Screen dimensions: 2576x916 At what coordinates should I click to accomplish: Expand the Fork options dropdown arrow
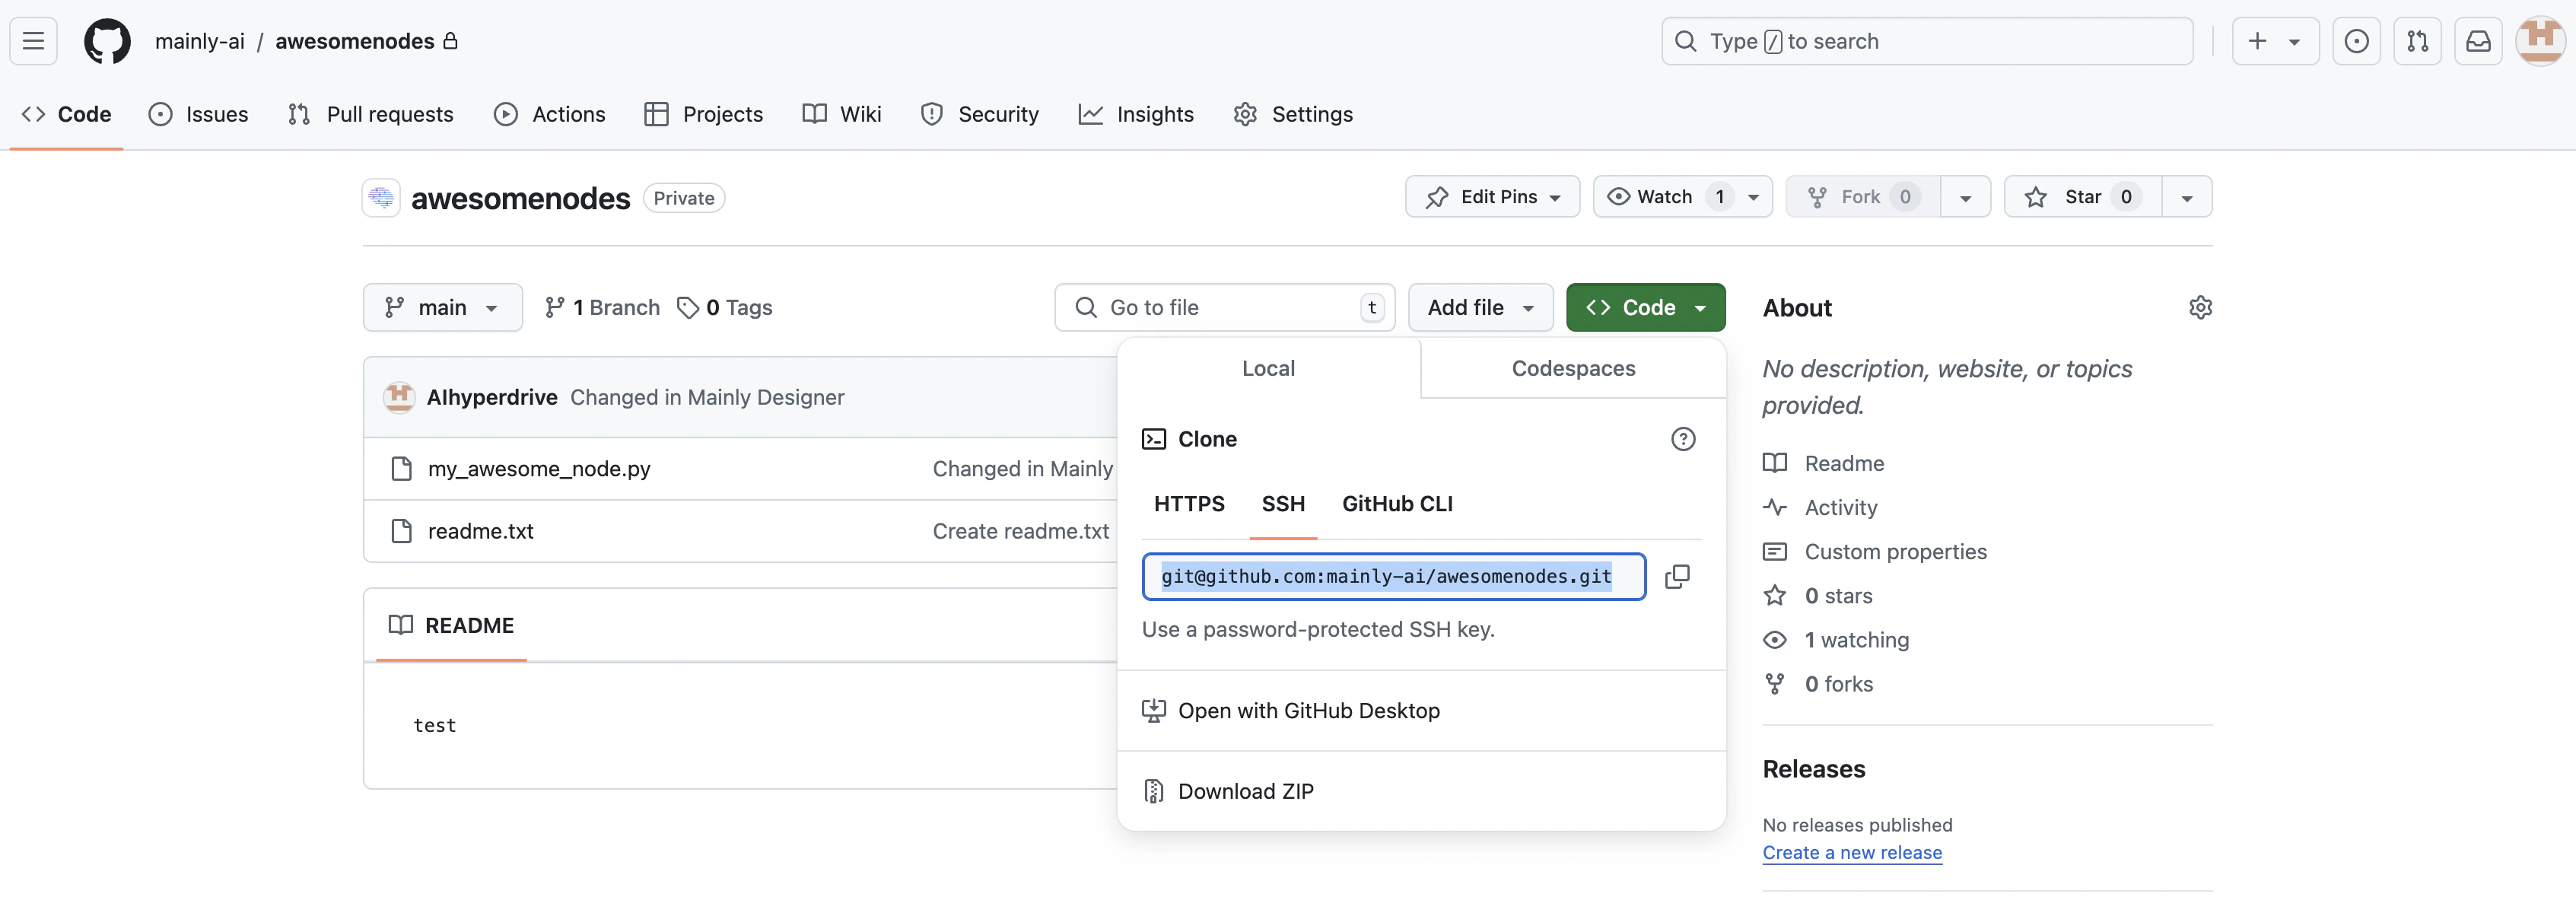coord(1965,197)
